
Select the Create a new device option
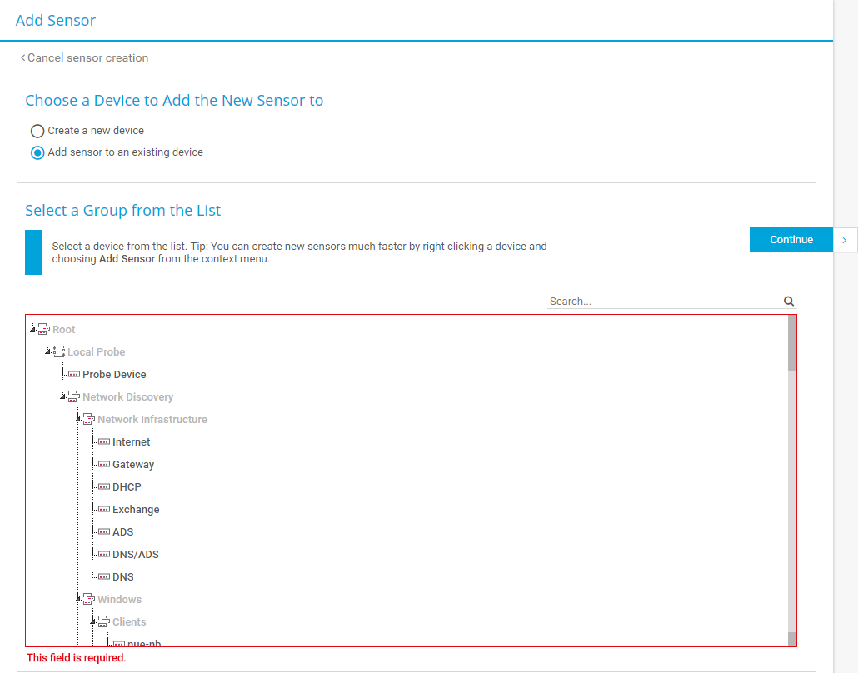pyautogui.click(x=37, y=131)
